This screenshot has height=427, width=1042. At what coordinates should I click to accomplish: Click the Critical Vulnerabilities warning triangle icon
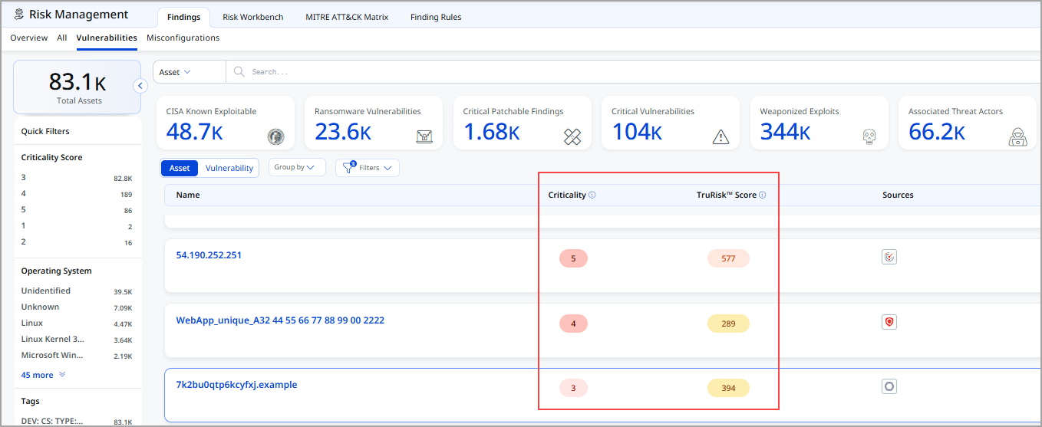pyautogui.click(x=720, y=136)
